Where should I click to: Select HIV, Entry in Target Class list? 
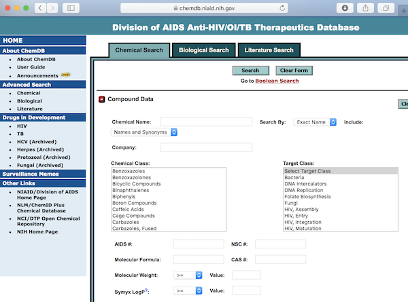pyautogui.click(x=341, y=216)
